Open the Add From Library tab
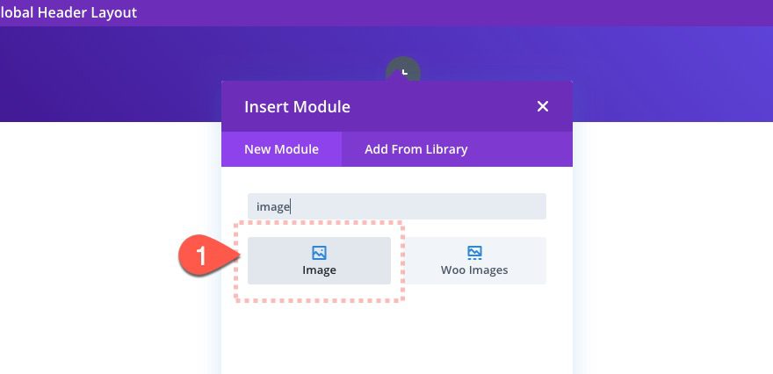773x374 pixels. point(415,149)
